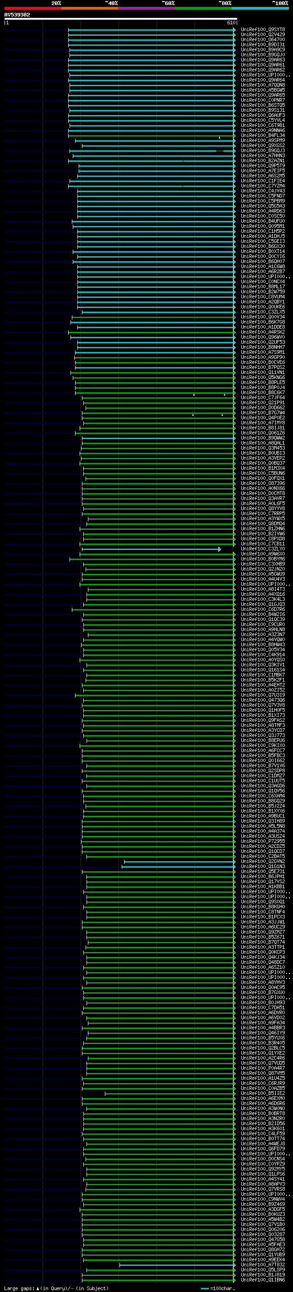
Task: Choose hit UniRef100_A5BGW5
Action: pos(263,90)
